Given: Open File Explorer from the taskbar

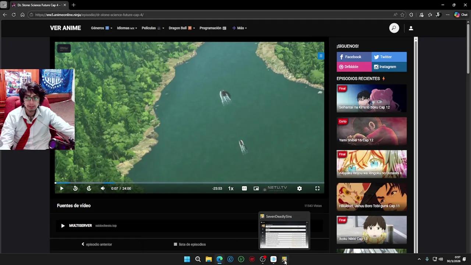Looking at the screenshot, I should [209, 259].
